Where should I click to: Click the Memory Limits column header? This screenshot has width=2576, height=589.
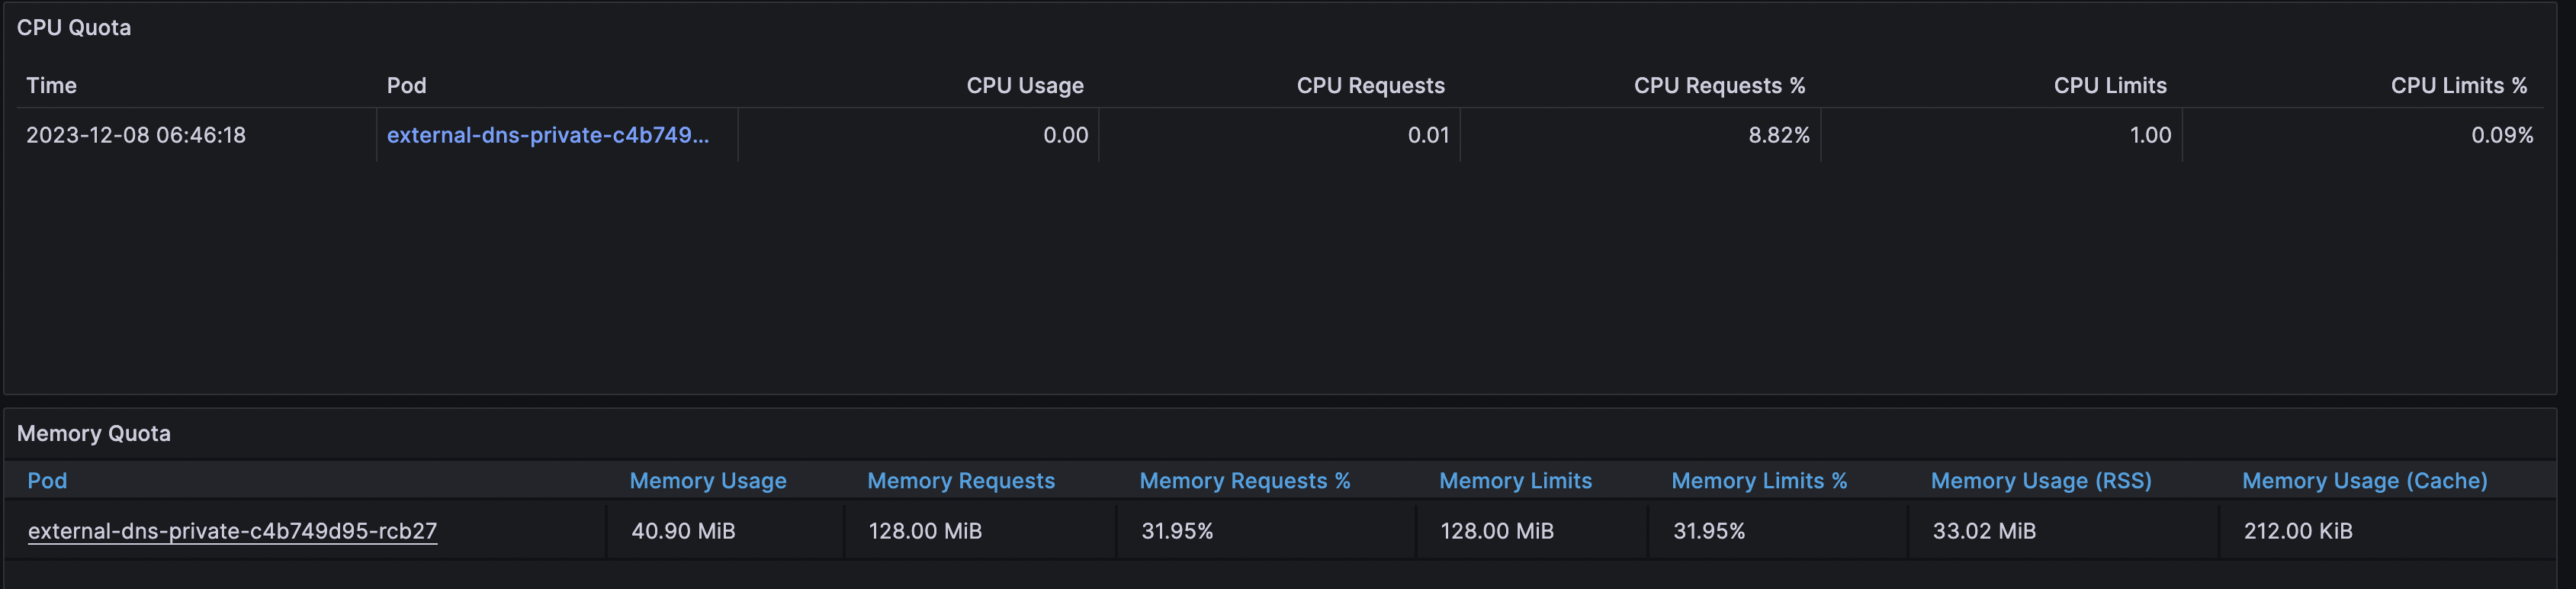1515,481
